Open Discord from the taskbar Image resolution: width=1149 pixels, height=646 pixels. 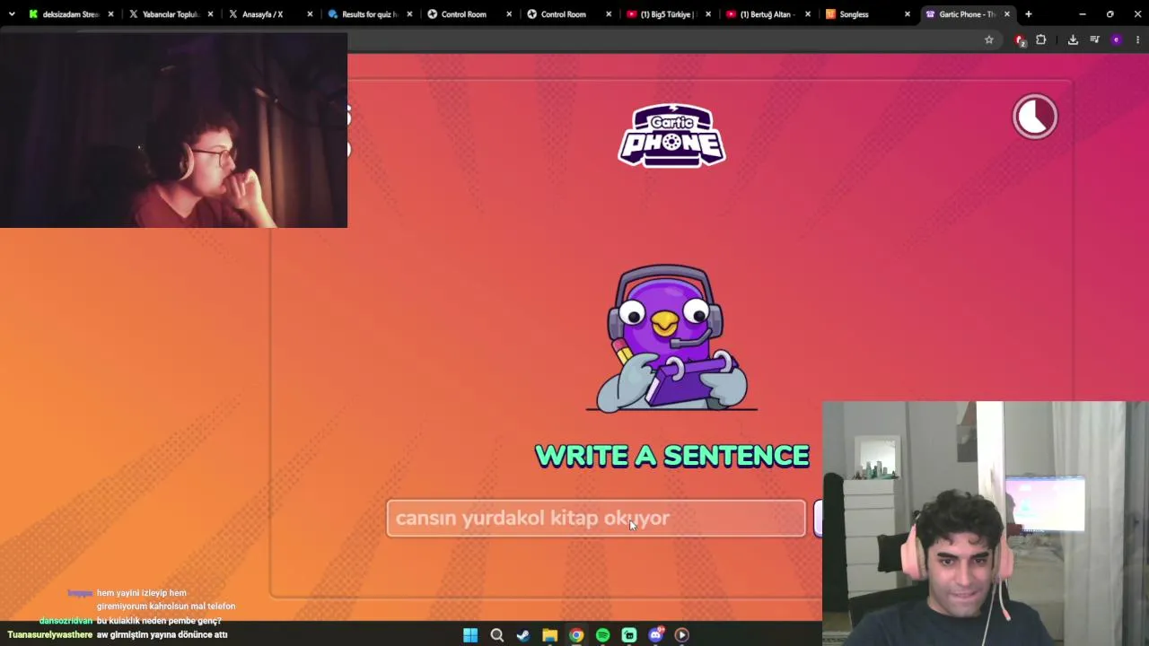656,635
